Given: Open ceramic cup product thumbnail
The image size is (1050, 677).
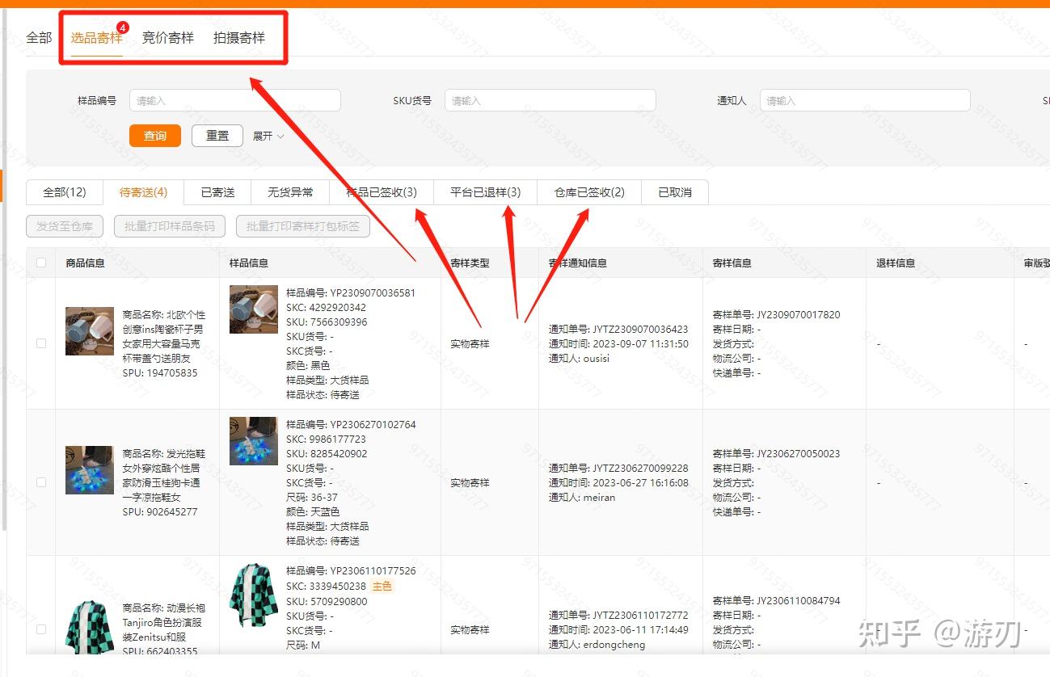Looking at the screenshot, I should tap(90, 331).
